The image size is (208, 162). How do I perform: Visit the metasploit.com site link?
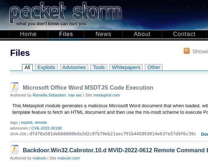click(107, 95)
